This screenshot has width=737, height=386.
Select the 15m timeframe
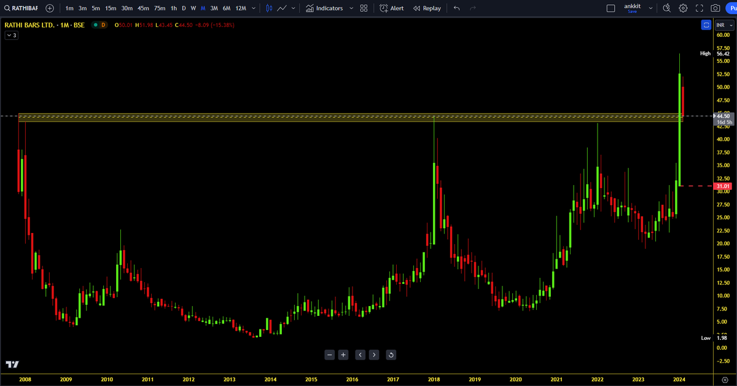111,9
